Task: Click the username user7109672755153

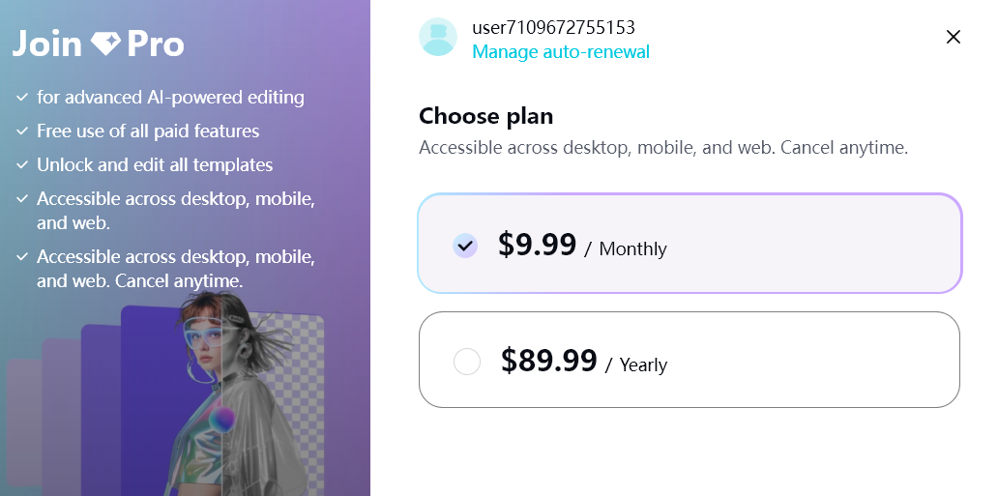Action: coord(554,27)
